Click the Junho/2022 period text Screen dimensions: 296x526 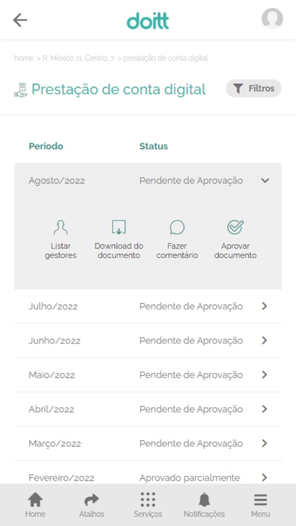click(x=54, y=341)
